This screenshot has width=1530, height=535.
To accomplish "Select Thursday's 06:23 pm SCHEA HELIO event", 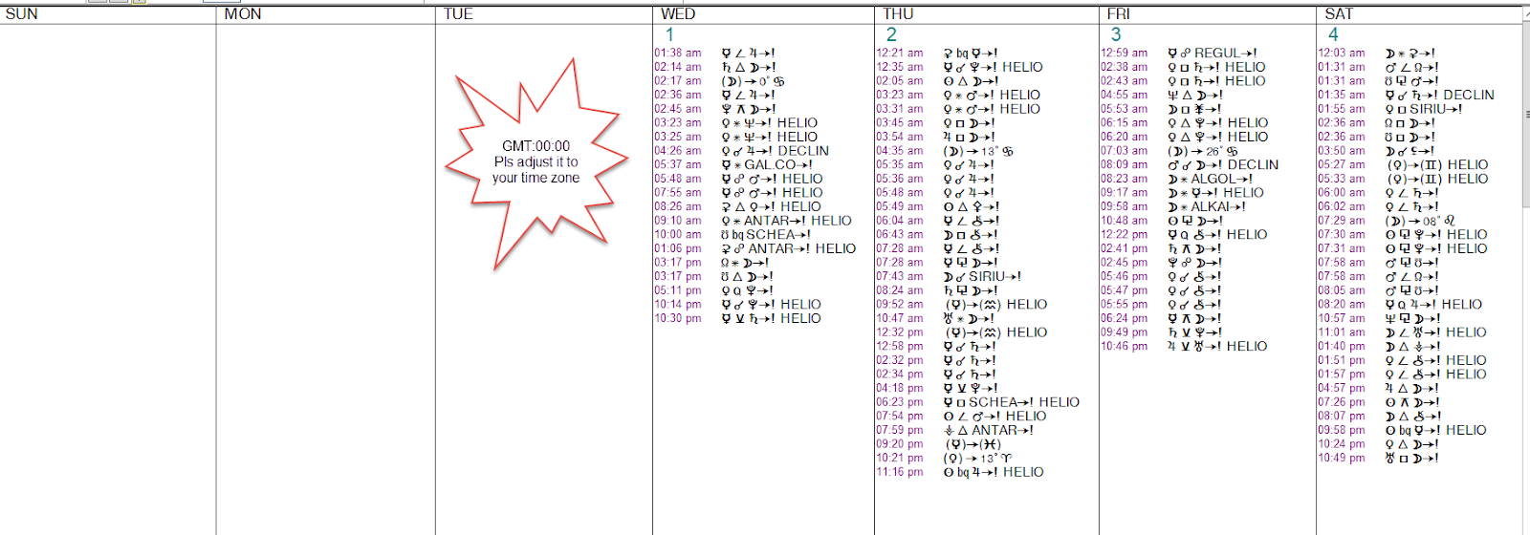I will pyautogui.click(x=978, y=402).
